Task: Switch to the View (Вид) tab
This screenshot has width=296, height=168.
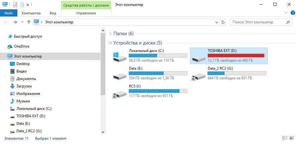Action: tap(53, 13)
